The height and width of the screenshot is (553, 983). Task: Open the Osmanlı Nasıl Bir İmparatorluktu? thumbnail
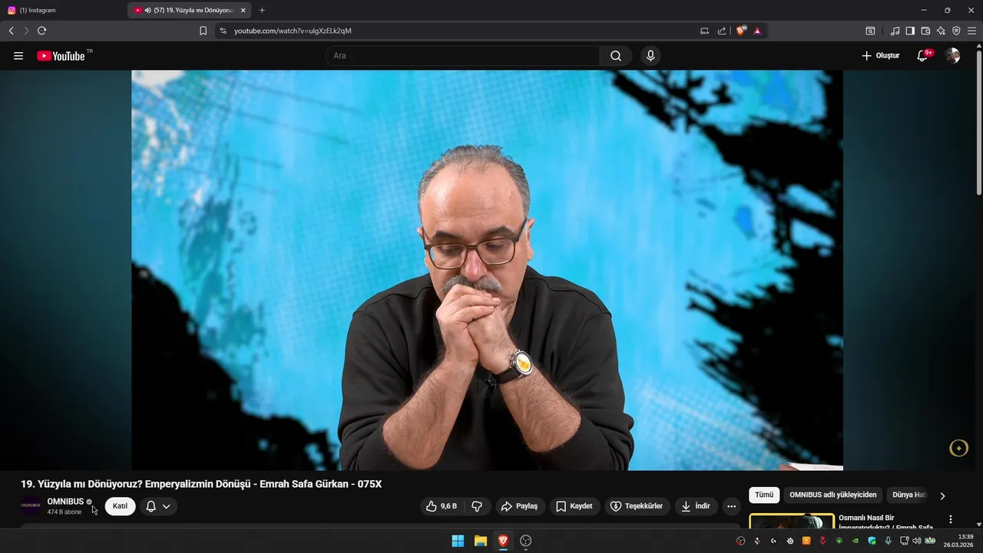click(792, 522)
